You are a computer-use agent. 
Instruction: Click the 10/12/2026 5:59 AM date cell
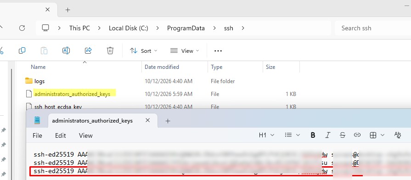(x=169, y=94)
